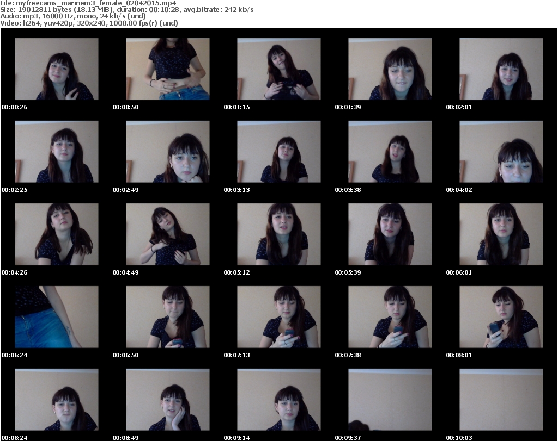Select the thumbnail at 00:03:13
The height and width of the screenshot is (441, 558).
click(279, 152)
